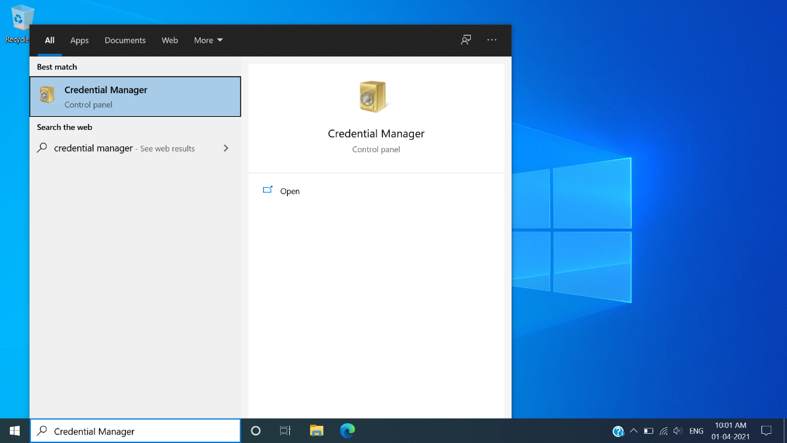The height and width of the screenshot is (443, 787).
Task: Open the search feedback icon
Action: click(x=466, y=40)
